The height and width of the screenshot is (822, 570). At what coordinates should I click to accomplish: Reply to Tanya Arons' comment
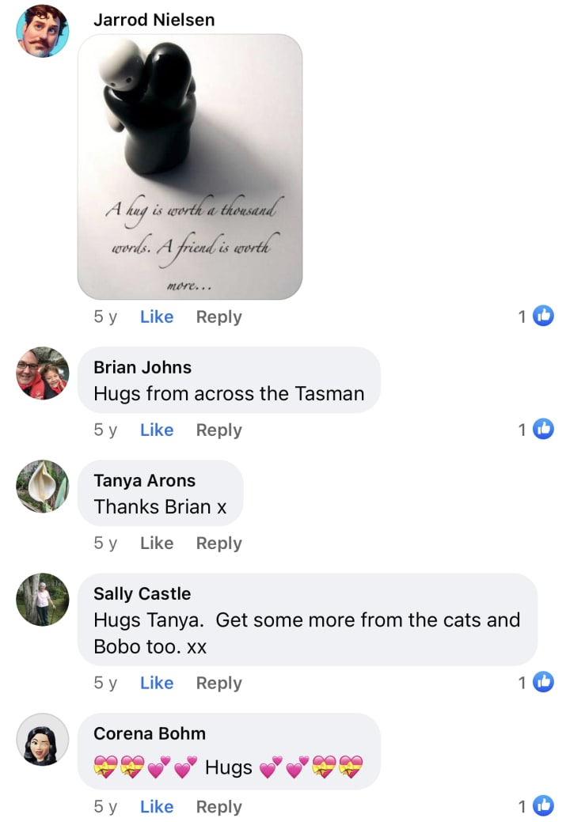[218, 544]
